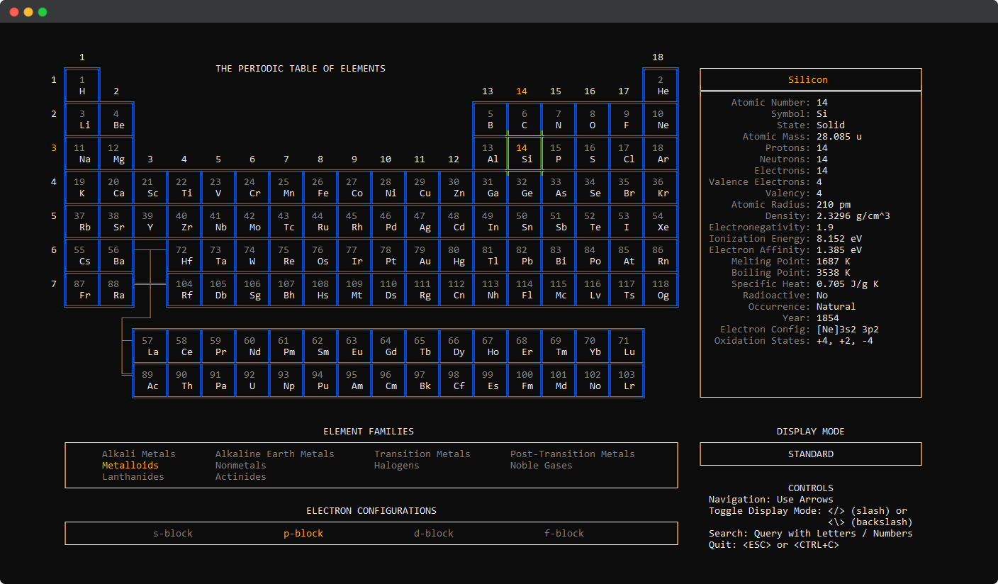Choose the Oxygen (O) element cell

[x=593, y=119]
